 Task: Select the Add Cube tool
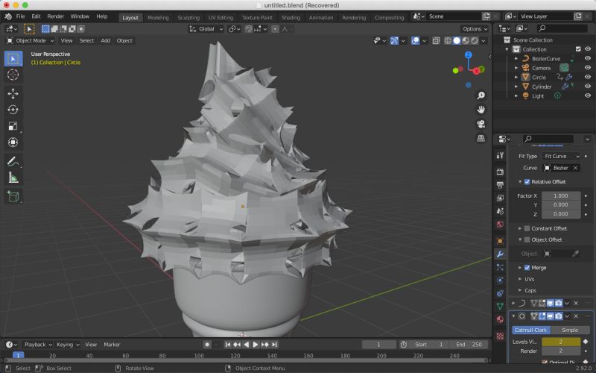(13, 196)
